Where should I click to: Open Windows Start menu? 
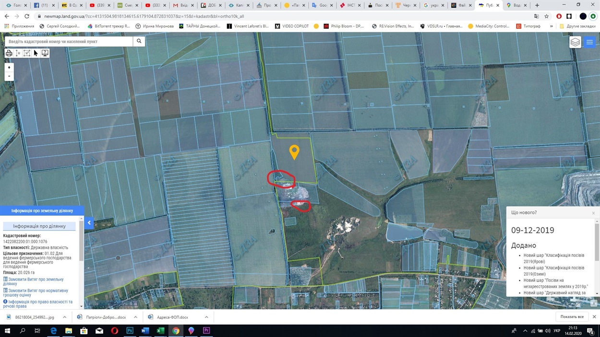7,331
